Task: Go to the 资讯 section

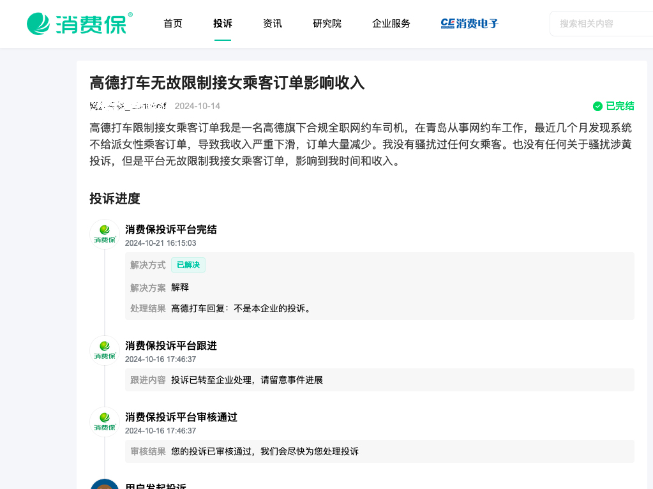Action: (273, 24)
